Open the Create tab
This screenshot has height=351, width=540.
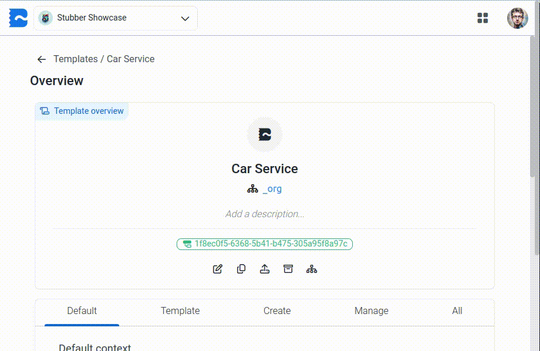[277, 311]
